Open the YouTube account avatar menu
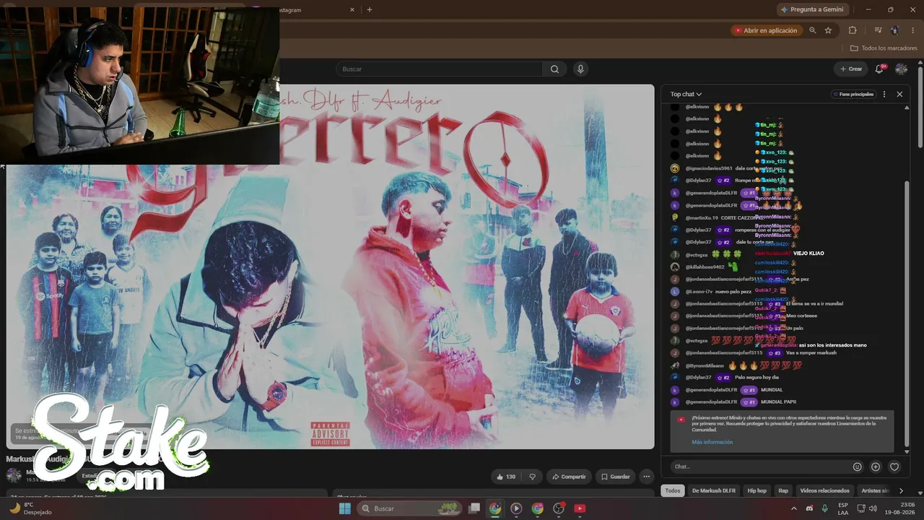Image resolution: width=924 pixels, height=520 pixels. (902, 69)
